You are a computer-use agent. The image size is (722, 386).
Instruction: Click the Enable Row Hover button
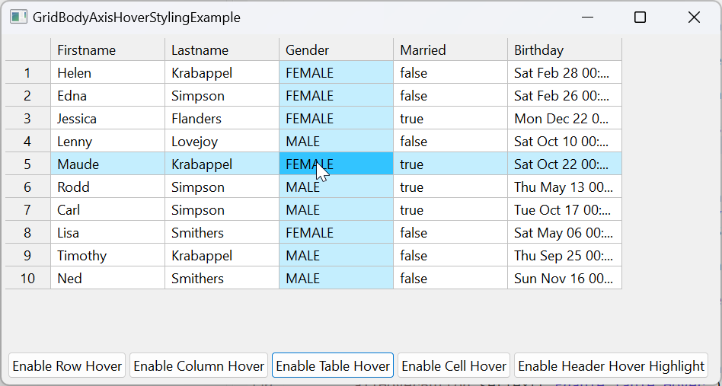[67, 365]
